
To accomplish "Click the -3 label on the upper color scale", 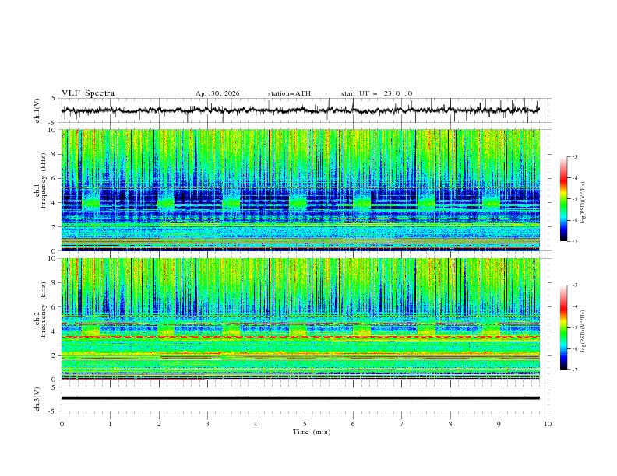I will pos(574,156).
